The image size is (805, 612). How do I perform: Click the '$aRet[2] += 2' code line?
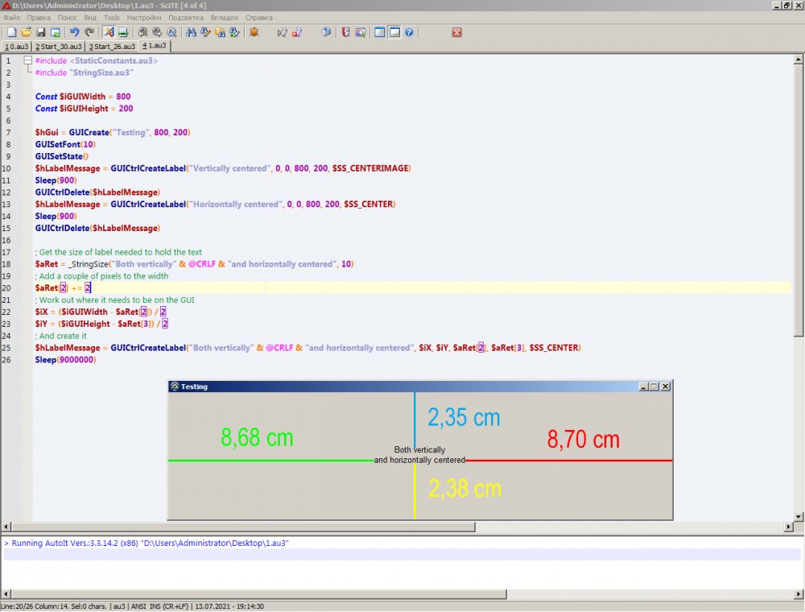(x=63, y=288)
